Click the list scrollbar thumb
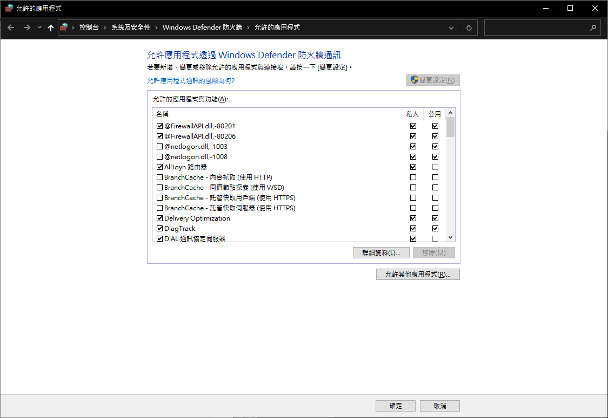Screen dimensions: 608x418 coord(450,127)
